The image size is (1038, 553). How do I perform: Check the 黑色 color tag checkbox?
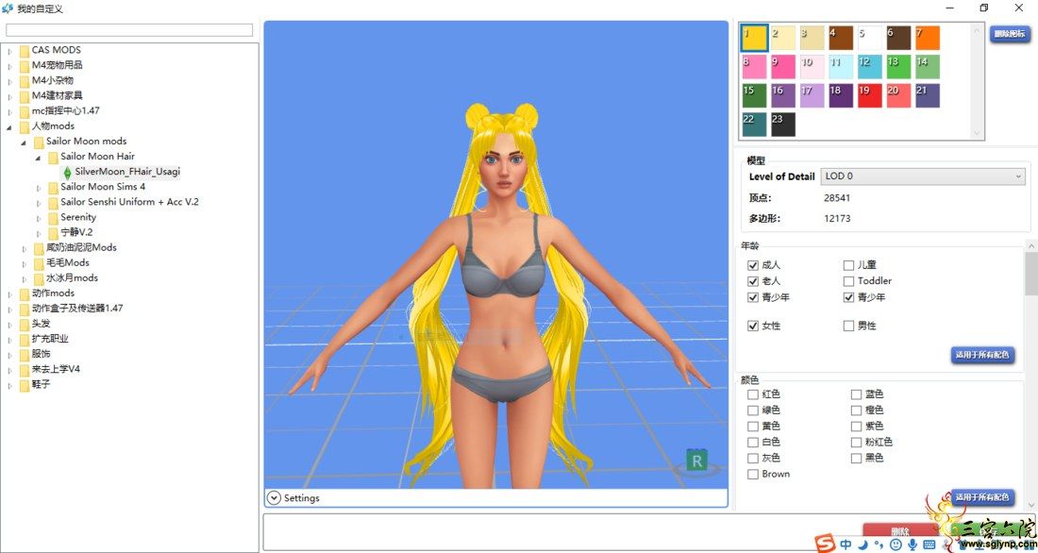click(x=856, y=458)
